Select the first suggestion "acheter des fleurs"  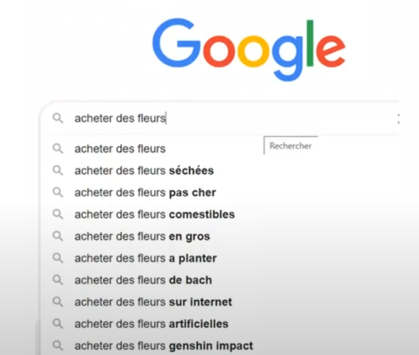(120, 149)
